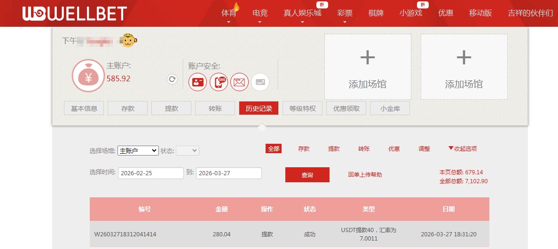The height and width of the screenshot is (249, 558).
Task: Open the 回单上传帮助 link
Action: tap(365, 175)
